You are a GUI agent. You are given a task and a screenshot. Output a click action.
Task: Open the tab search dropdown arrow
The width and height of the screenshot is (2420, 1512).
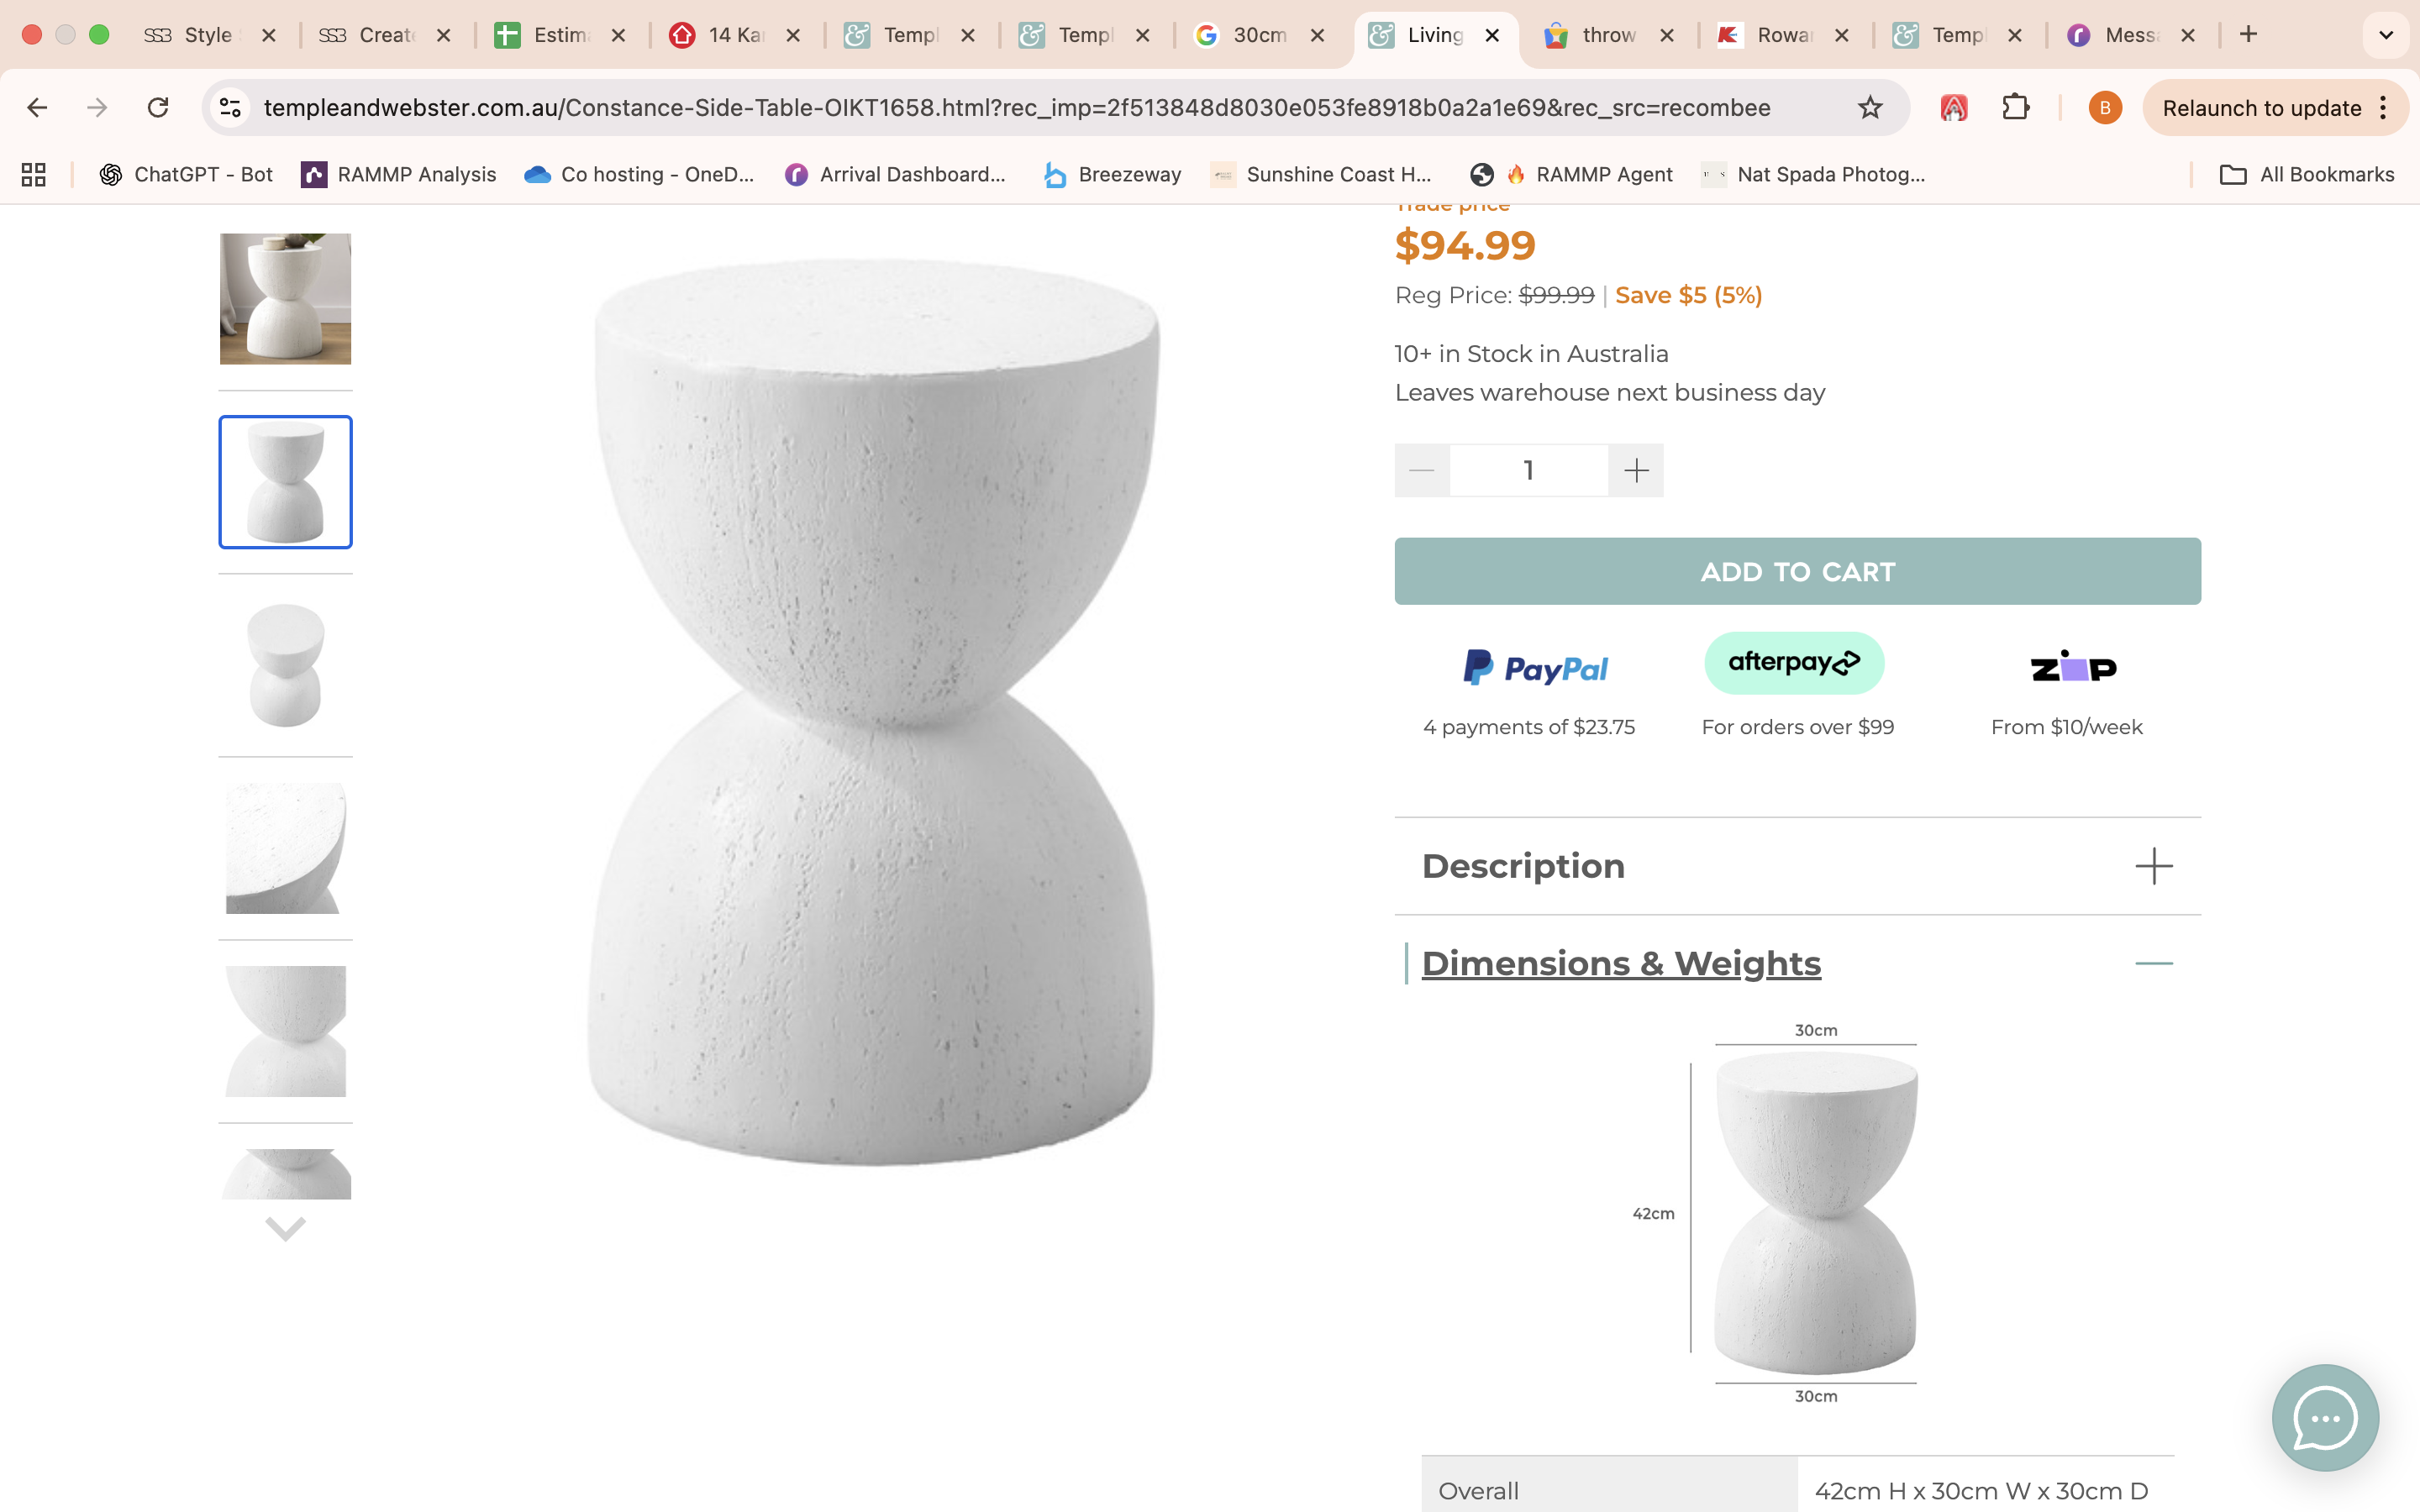tap(2385, 35)
